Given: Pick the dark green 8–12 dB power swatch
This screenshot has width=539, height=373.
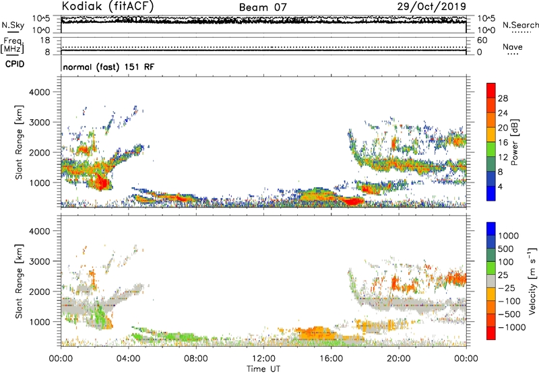Looking at the screenshot, I should click(491, 164).
